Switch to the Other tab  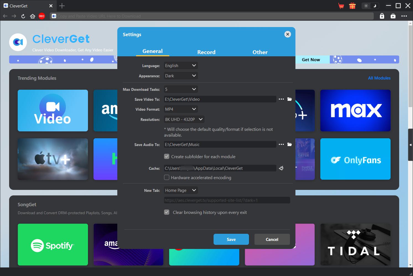tap(260, 52)
